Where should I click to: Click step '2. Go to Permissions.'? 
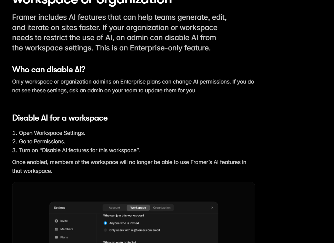click(39, 142)
